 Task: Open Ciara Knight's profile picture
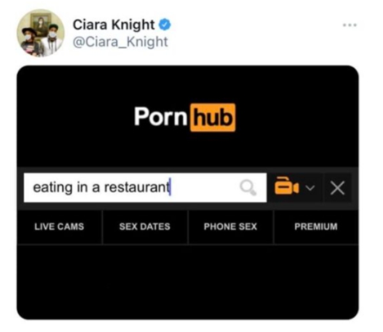click(x=41, y=33)
